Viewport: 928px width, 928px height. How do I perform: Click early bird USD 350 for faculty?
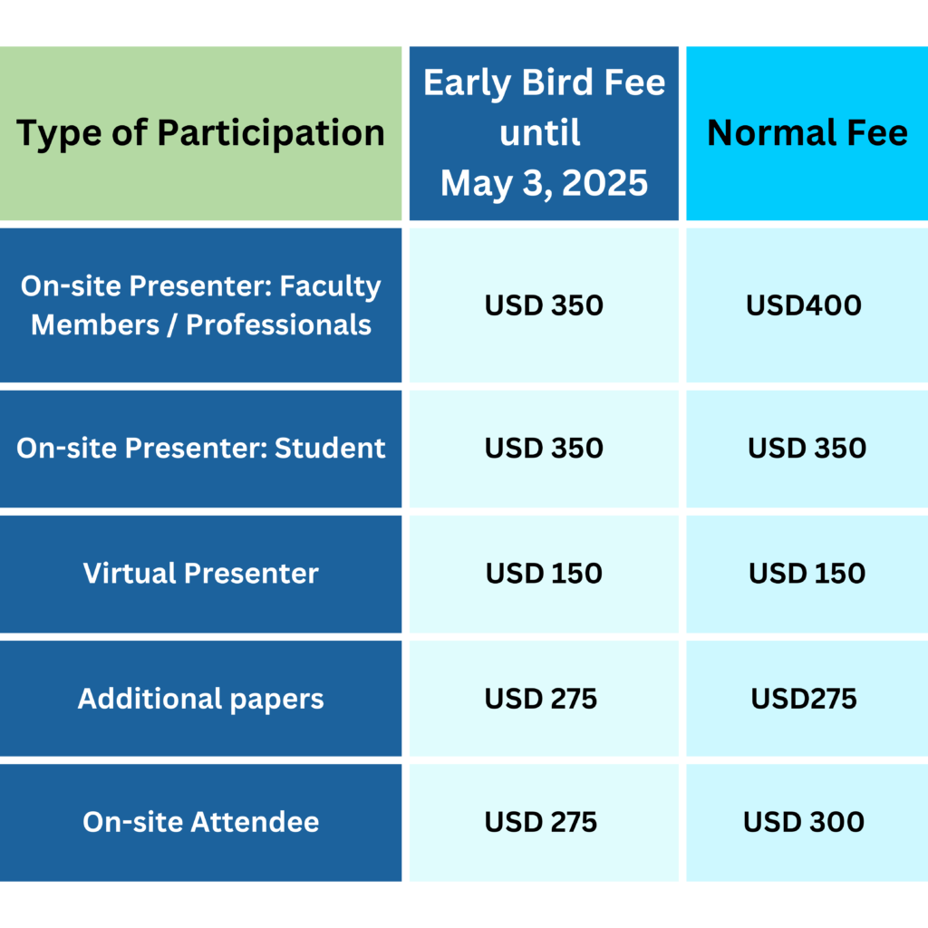544,305
